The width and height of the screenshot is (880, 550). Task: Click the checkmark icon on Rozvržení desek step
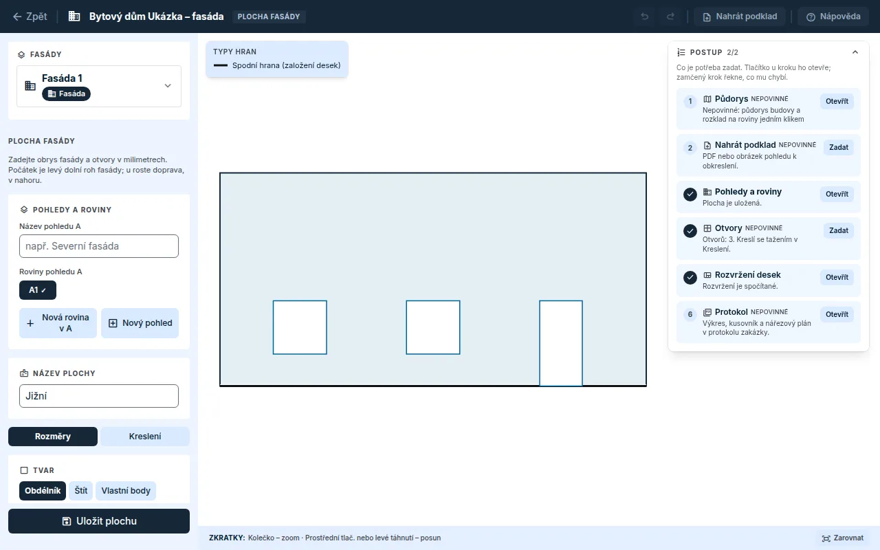[690, 278]
